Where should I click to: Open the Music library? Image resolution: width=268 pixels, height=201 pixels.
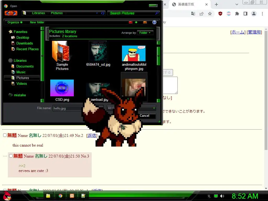click(x=21, y=72)
